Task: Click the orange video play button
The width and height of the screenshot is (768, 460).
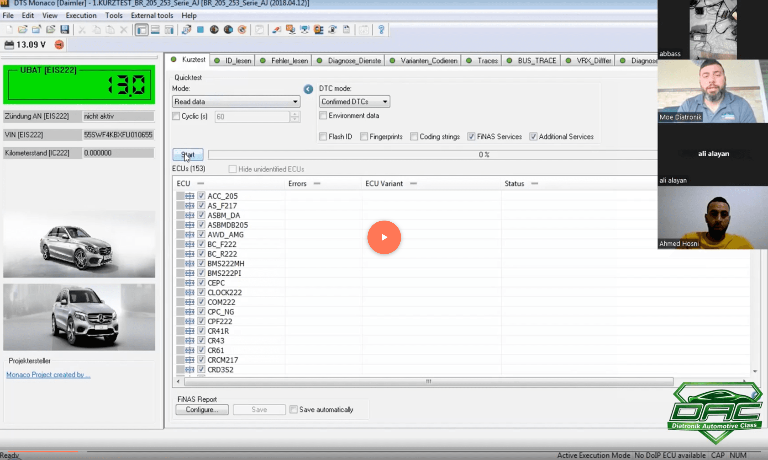Action: click(384, 237)
